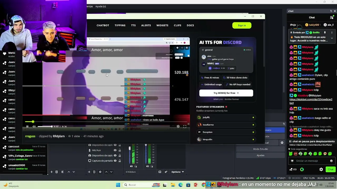
Task: Open the emoji picker in message box
Action: point(331,161)
